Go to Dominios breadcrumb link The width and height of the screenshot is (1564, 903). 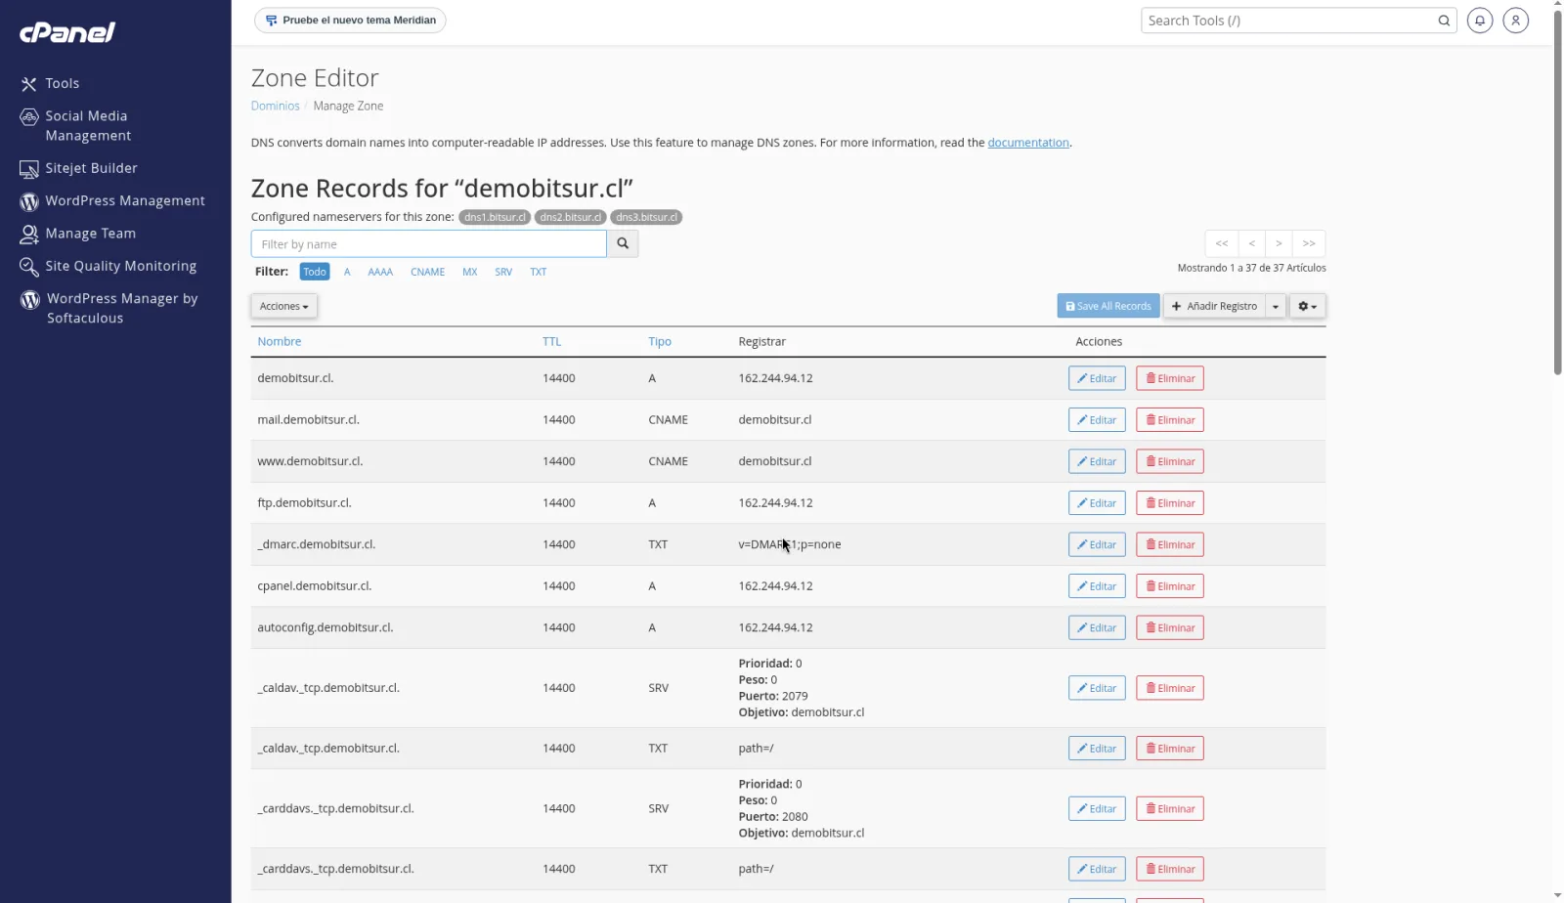(x=276, y=106)
